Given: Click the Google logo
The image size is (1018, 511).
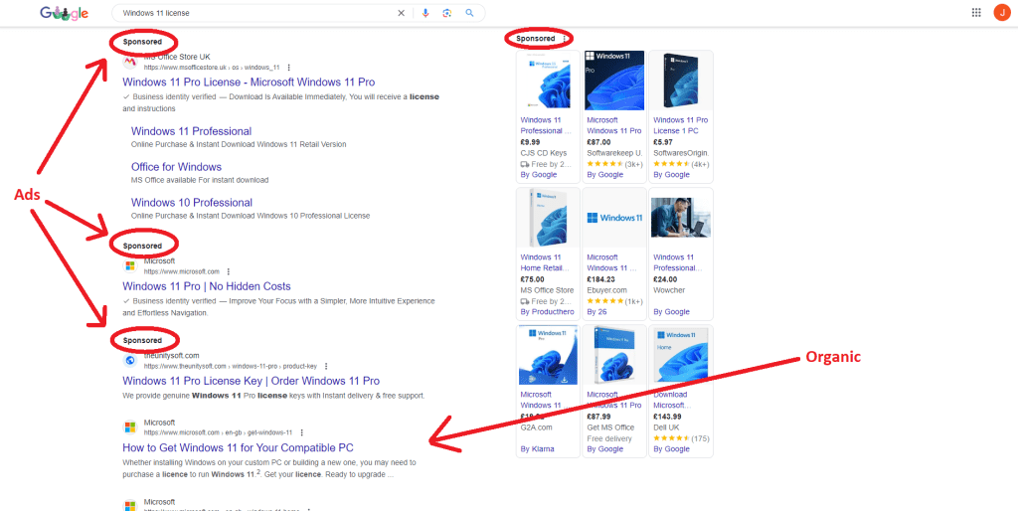Looking at the screenshot, I should pyautogui.click(x=64, y=13).
